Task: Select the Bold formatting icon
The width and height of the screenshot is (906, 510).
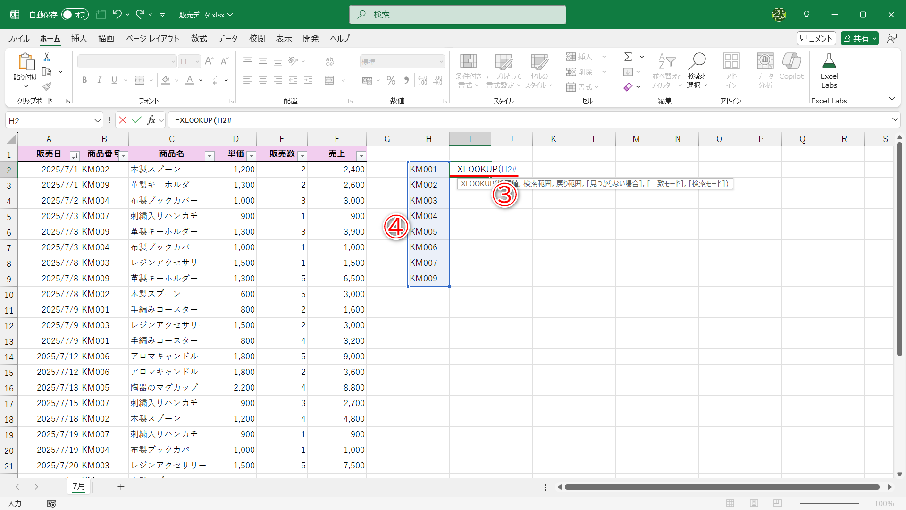Action: click(84, 80)
